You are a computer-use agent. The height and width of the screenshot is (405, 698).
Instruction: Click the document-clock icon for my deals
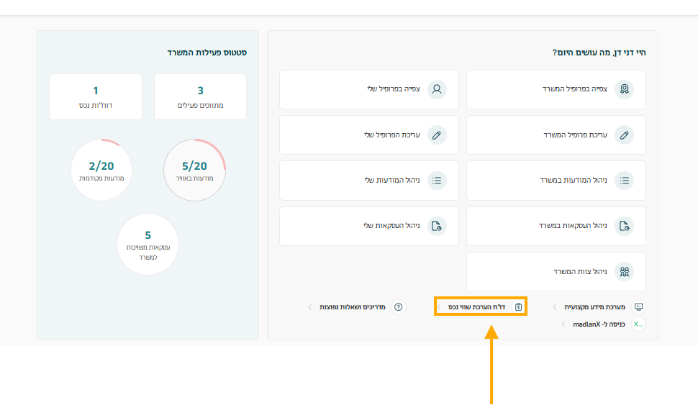click(x=437, y=226)
